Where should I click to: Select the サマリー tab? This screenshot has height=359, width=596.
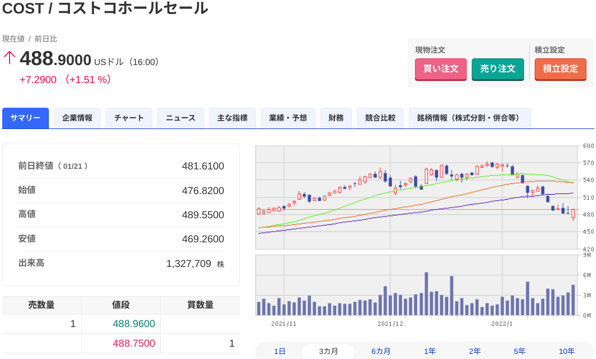tap(25, 118)
